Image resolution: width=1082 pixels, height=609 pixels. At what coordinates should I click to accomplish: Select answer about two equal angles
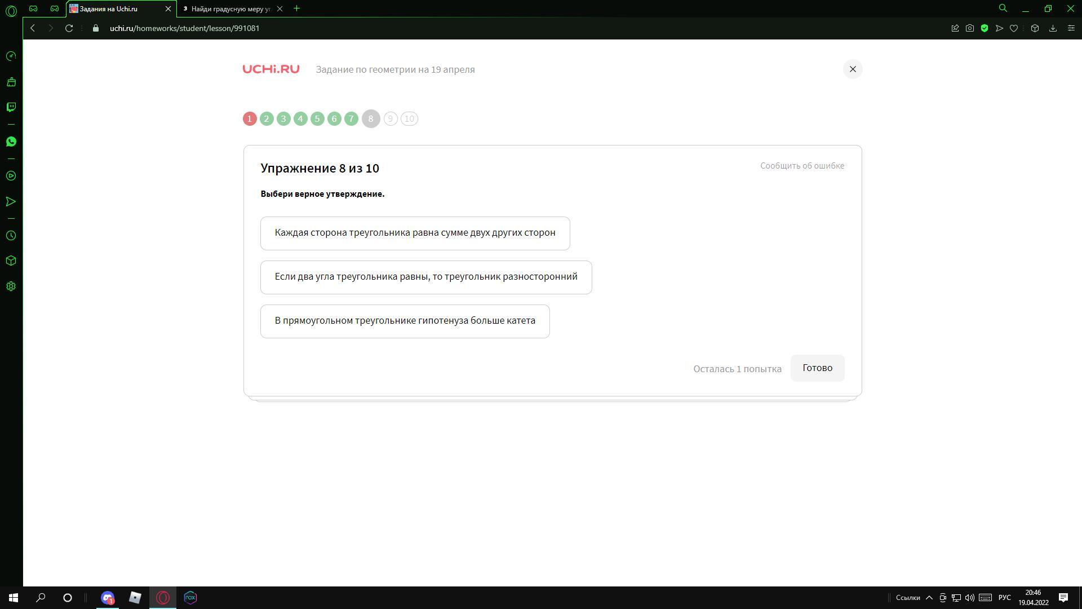(x=425, y=277)
